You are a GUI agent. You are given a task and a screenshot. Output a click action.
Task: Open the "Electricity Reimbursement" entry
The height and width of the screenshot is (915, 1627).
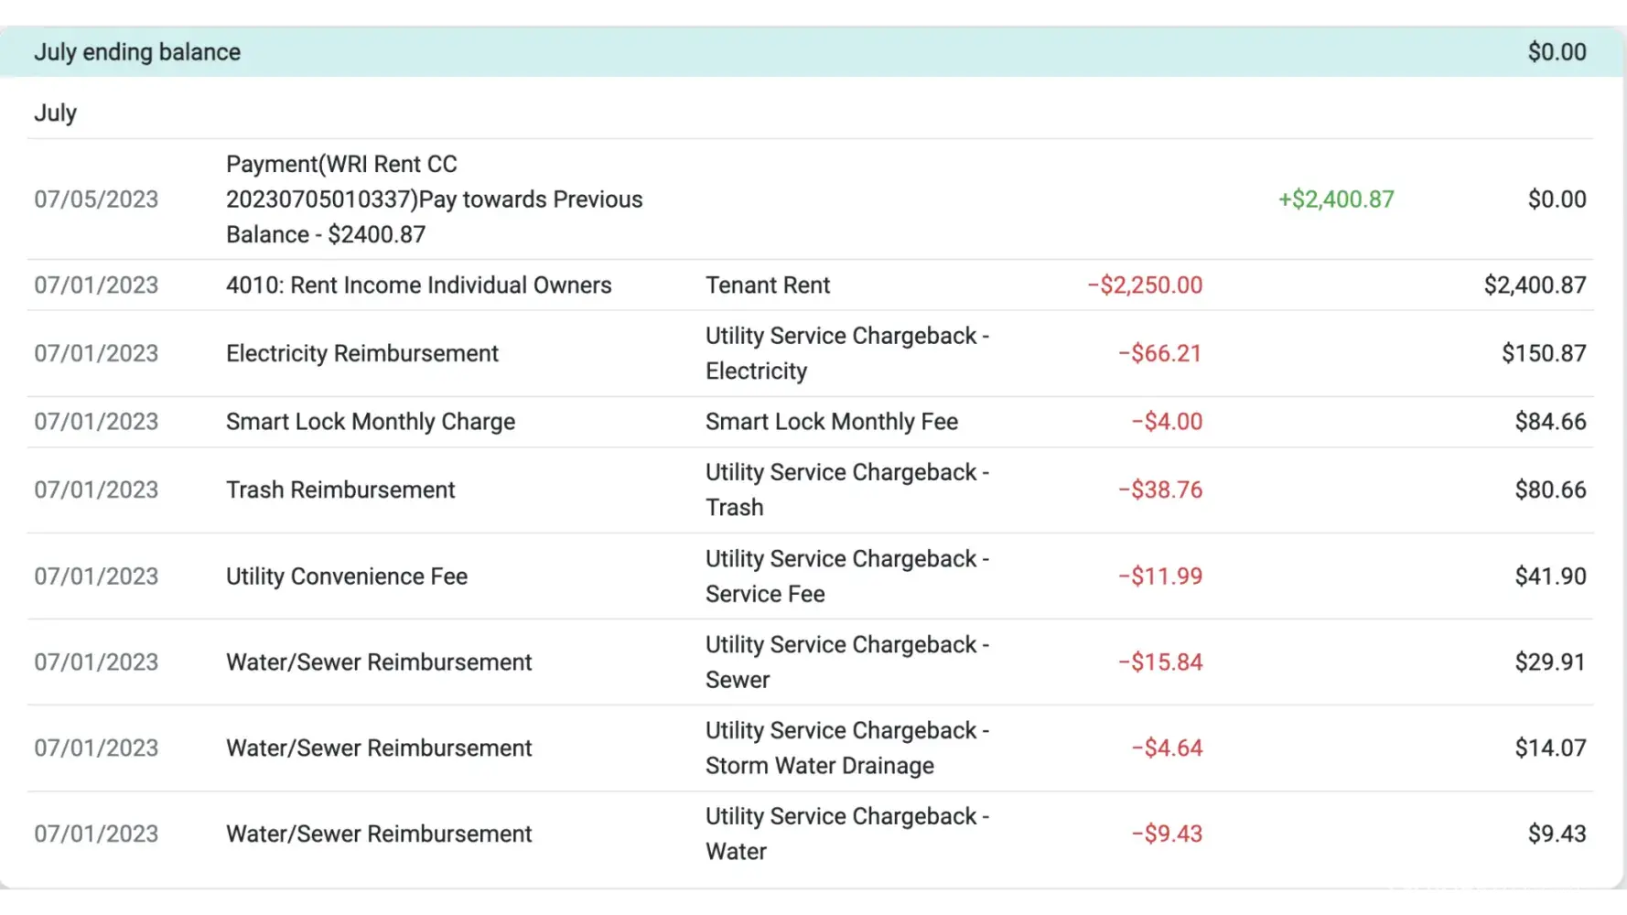coord(362,353)
